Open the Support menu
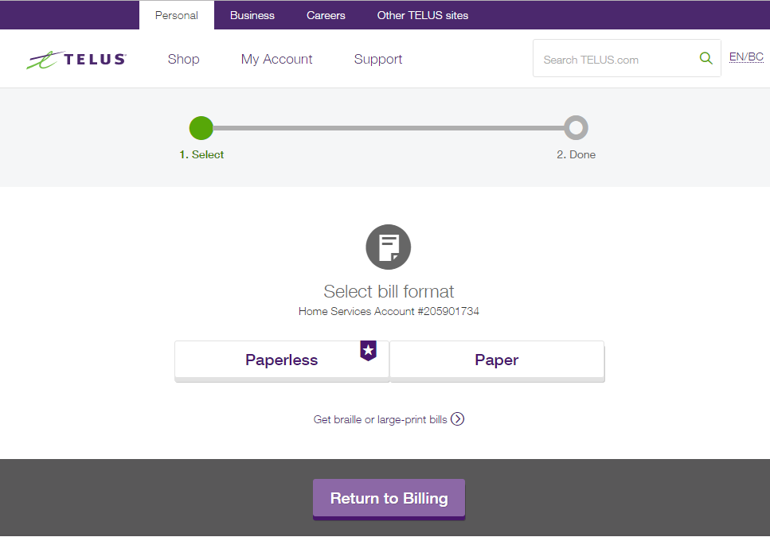Viewport: 770px width, 537px height. pos(377,59)
